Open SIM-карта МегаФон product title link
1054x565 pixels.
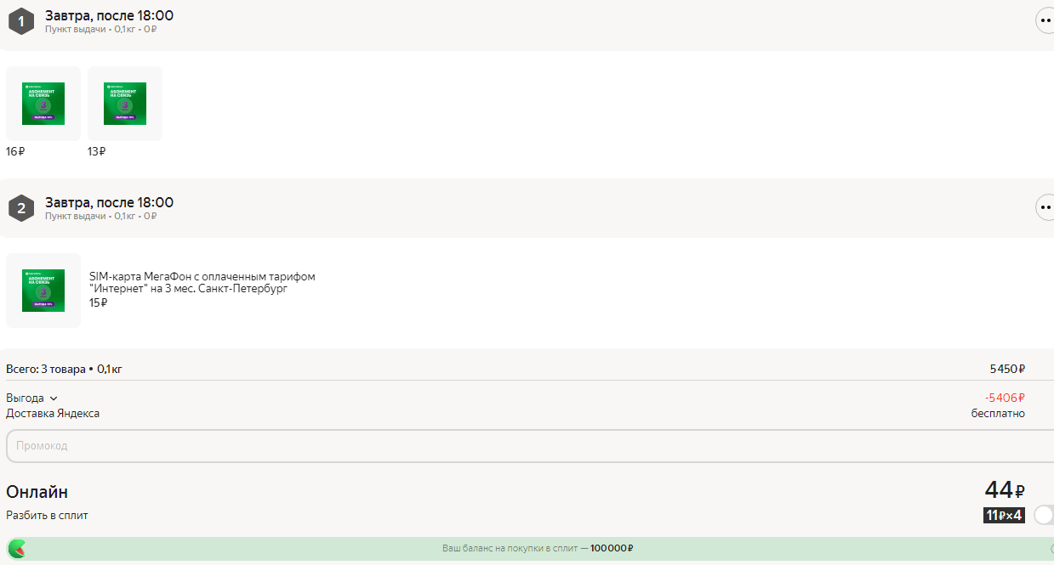click(202, 283)
